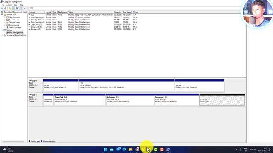Select Deep Cool (D:) partition on Disk 1

(x=80, y=99)
